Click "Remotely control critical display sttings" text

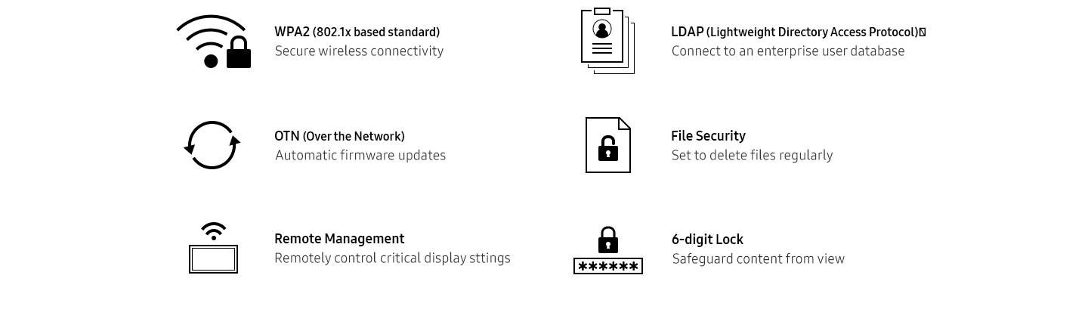click(392, 258)
